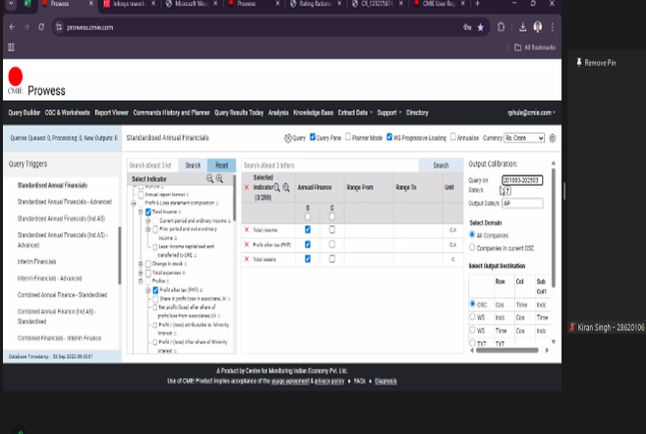Expand the Change in stock tree node
646x434 pixels.
coord(140,263)
